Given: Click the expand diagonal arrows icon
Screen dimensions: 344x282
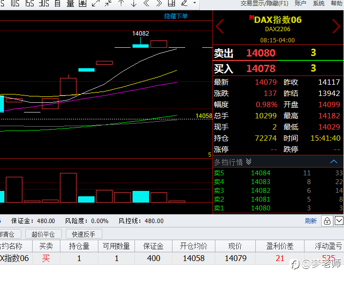Looking at the screenshot, I should pyautogui.click(x=96, y=3).
